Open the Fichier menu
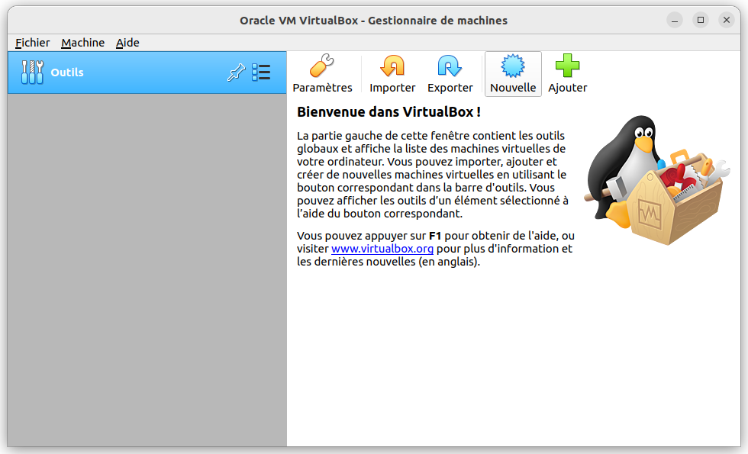748x454 pixels. coord(32,43)
